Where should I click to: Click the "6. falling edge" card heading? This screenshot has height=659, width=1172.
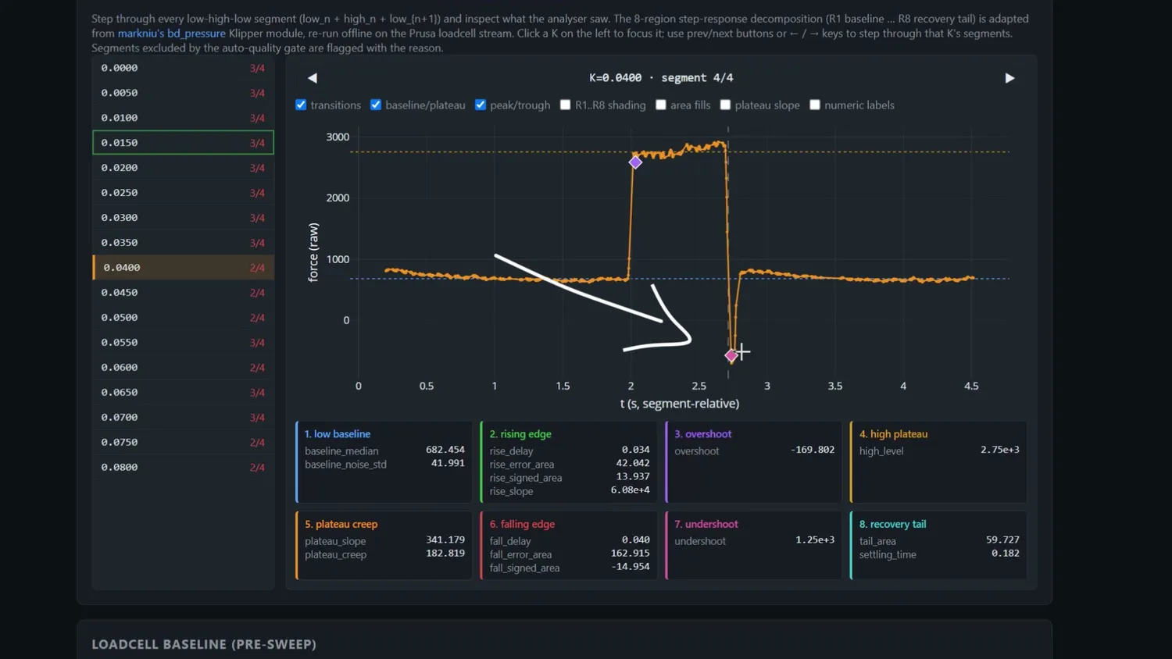pyautogui.click(x=522, y=525)
